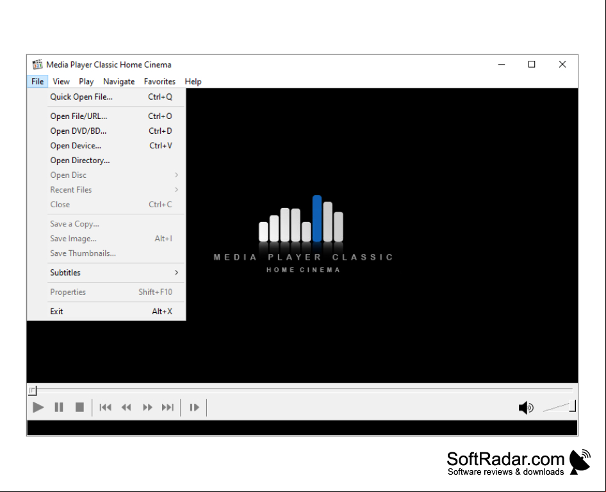The image size is (606, 492).
Task: Close the Media Player Classic window
Action: [562, 65]
